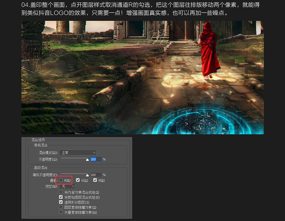The image size is (285, 221).
Task: Uncheck 透明形状图层 checkbox
Action: pos(61,202)
